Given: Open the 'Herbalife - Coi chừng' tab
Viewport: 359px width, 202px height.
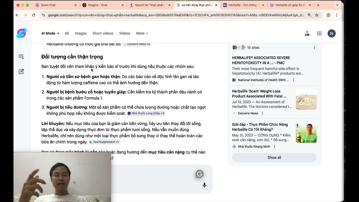Looking at the screenshot, I should [x=243, y=5].
